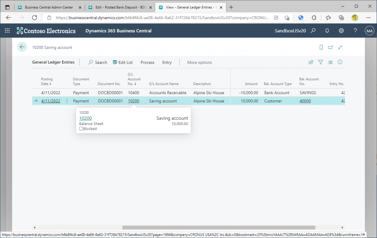
Task: Click the Business Central search magnifier icon
Action: click(313, 31)
